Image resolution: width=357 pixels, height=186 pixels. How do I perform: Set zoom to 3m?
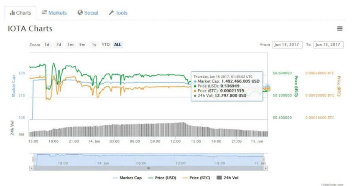(82, 45)
